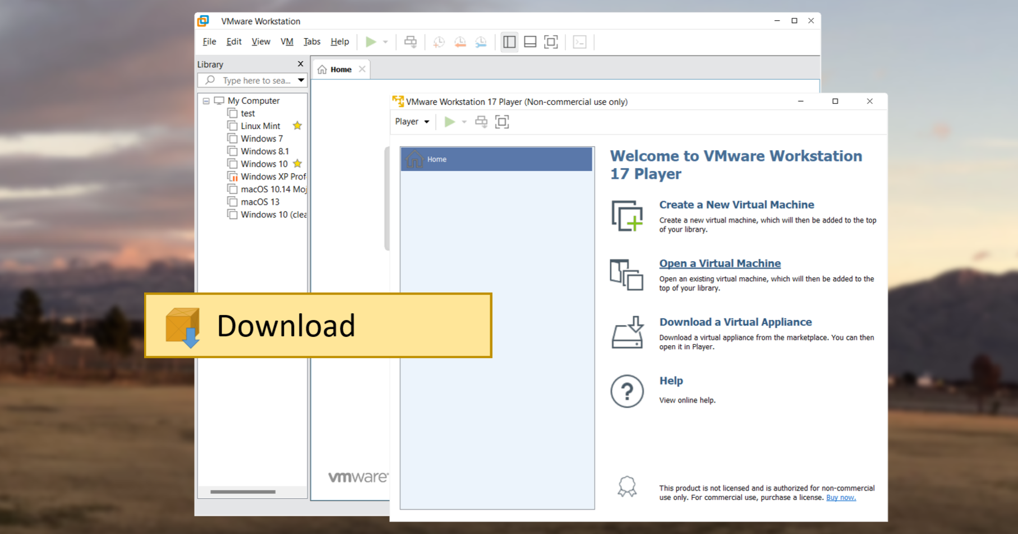Expand the power options dropdown arrow
This screenshot has height=534, width=1018.
(385, 41)
